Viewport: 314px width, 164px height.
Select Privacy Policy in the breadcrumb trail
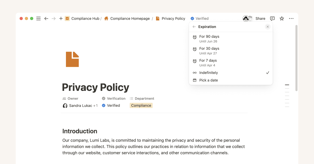click(x=173, y=18)
